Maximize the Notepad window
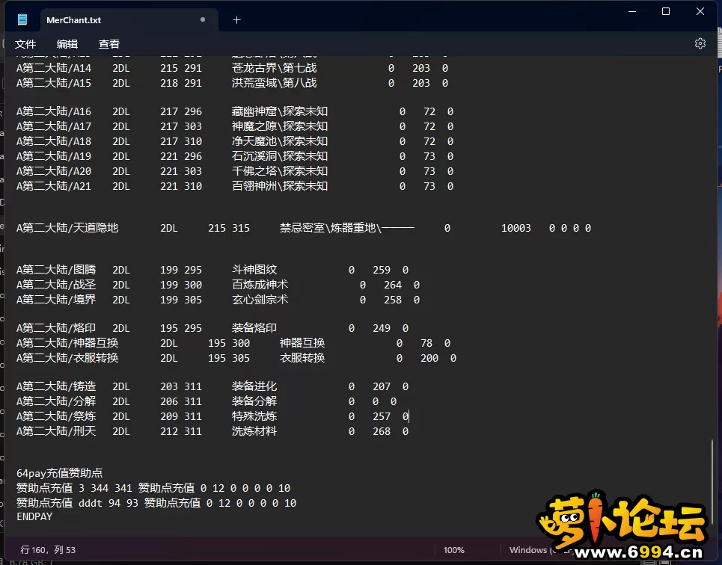The image size is (722, 565). 666,11
